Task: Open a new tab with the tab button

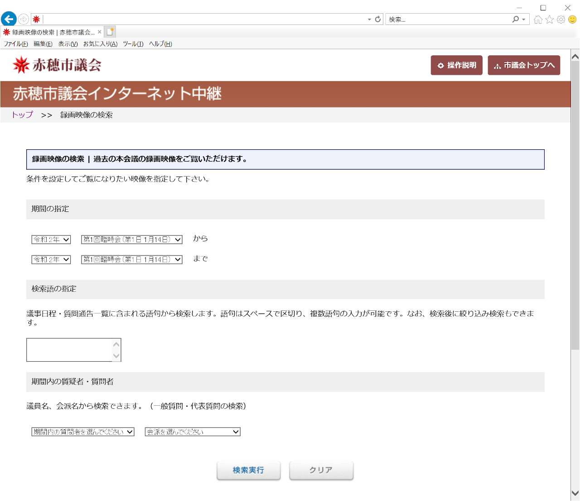Action: point(110,32)
